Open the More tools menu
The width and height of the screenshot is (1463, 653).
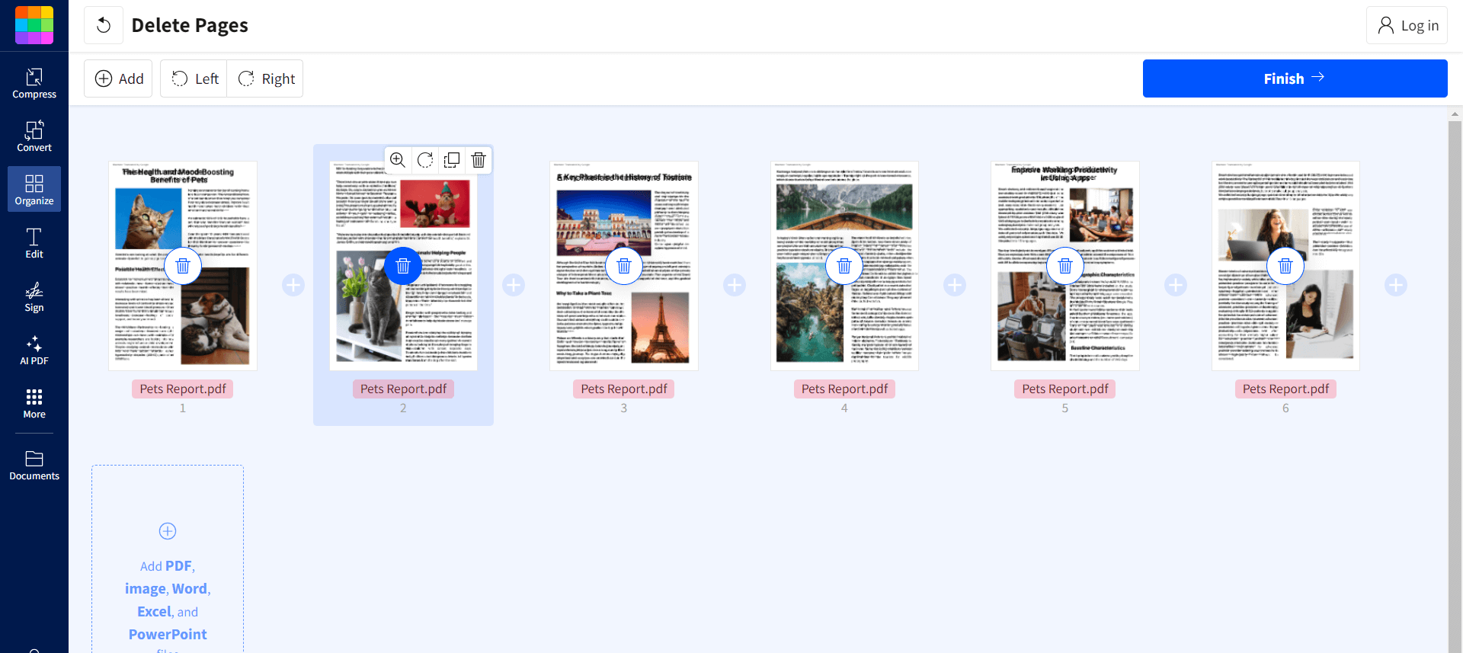click(34, 404)
